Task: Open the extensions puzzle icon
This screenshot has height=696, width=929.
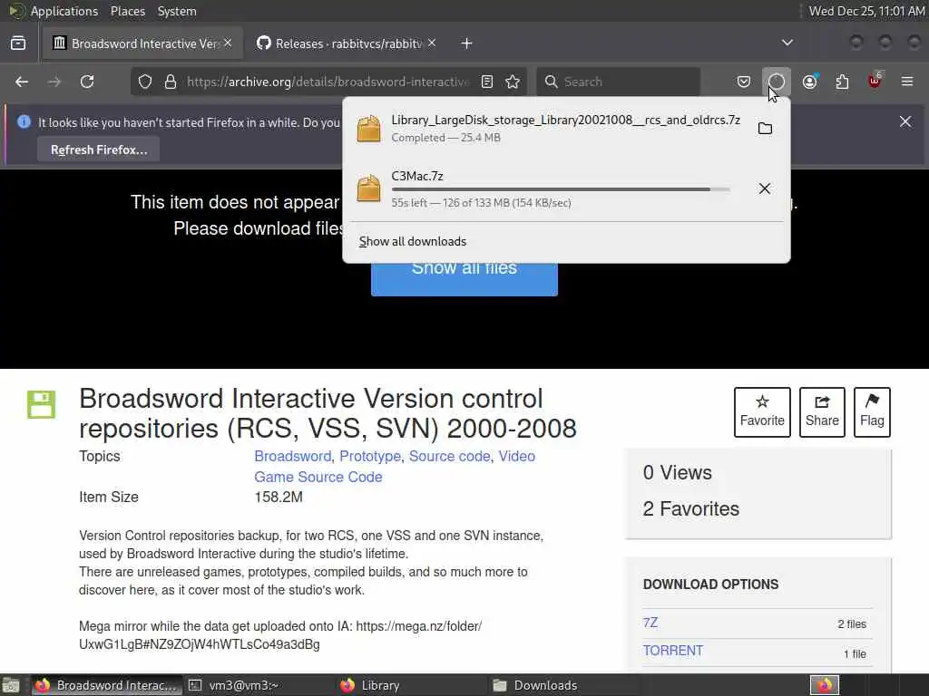Action: tap(842, 82)
